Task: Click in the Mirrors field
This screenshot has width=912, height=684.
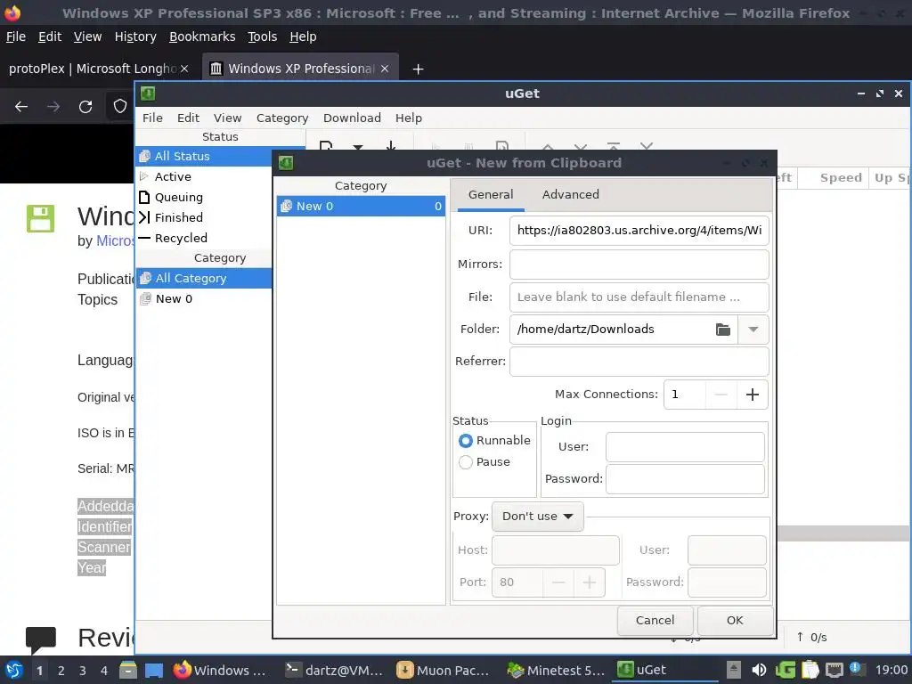Action: (639, 264)
